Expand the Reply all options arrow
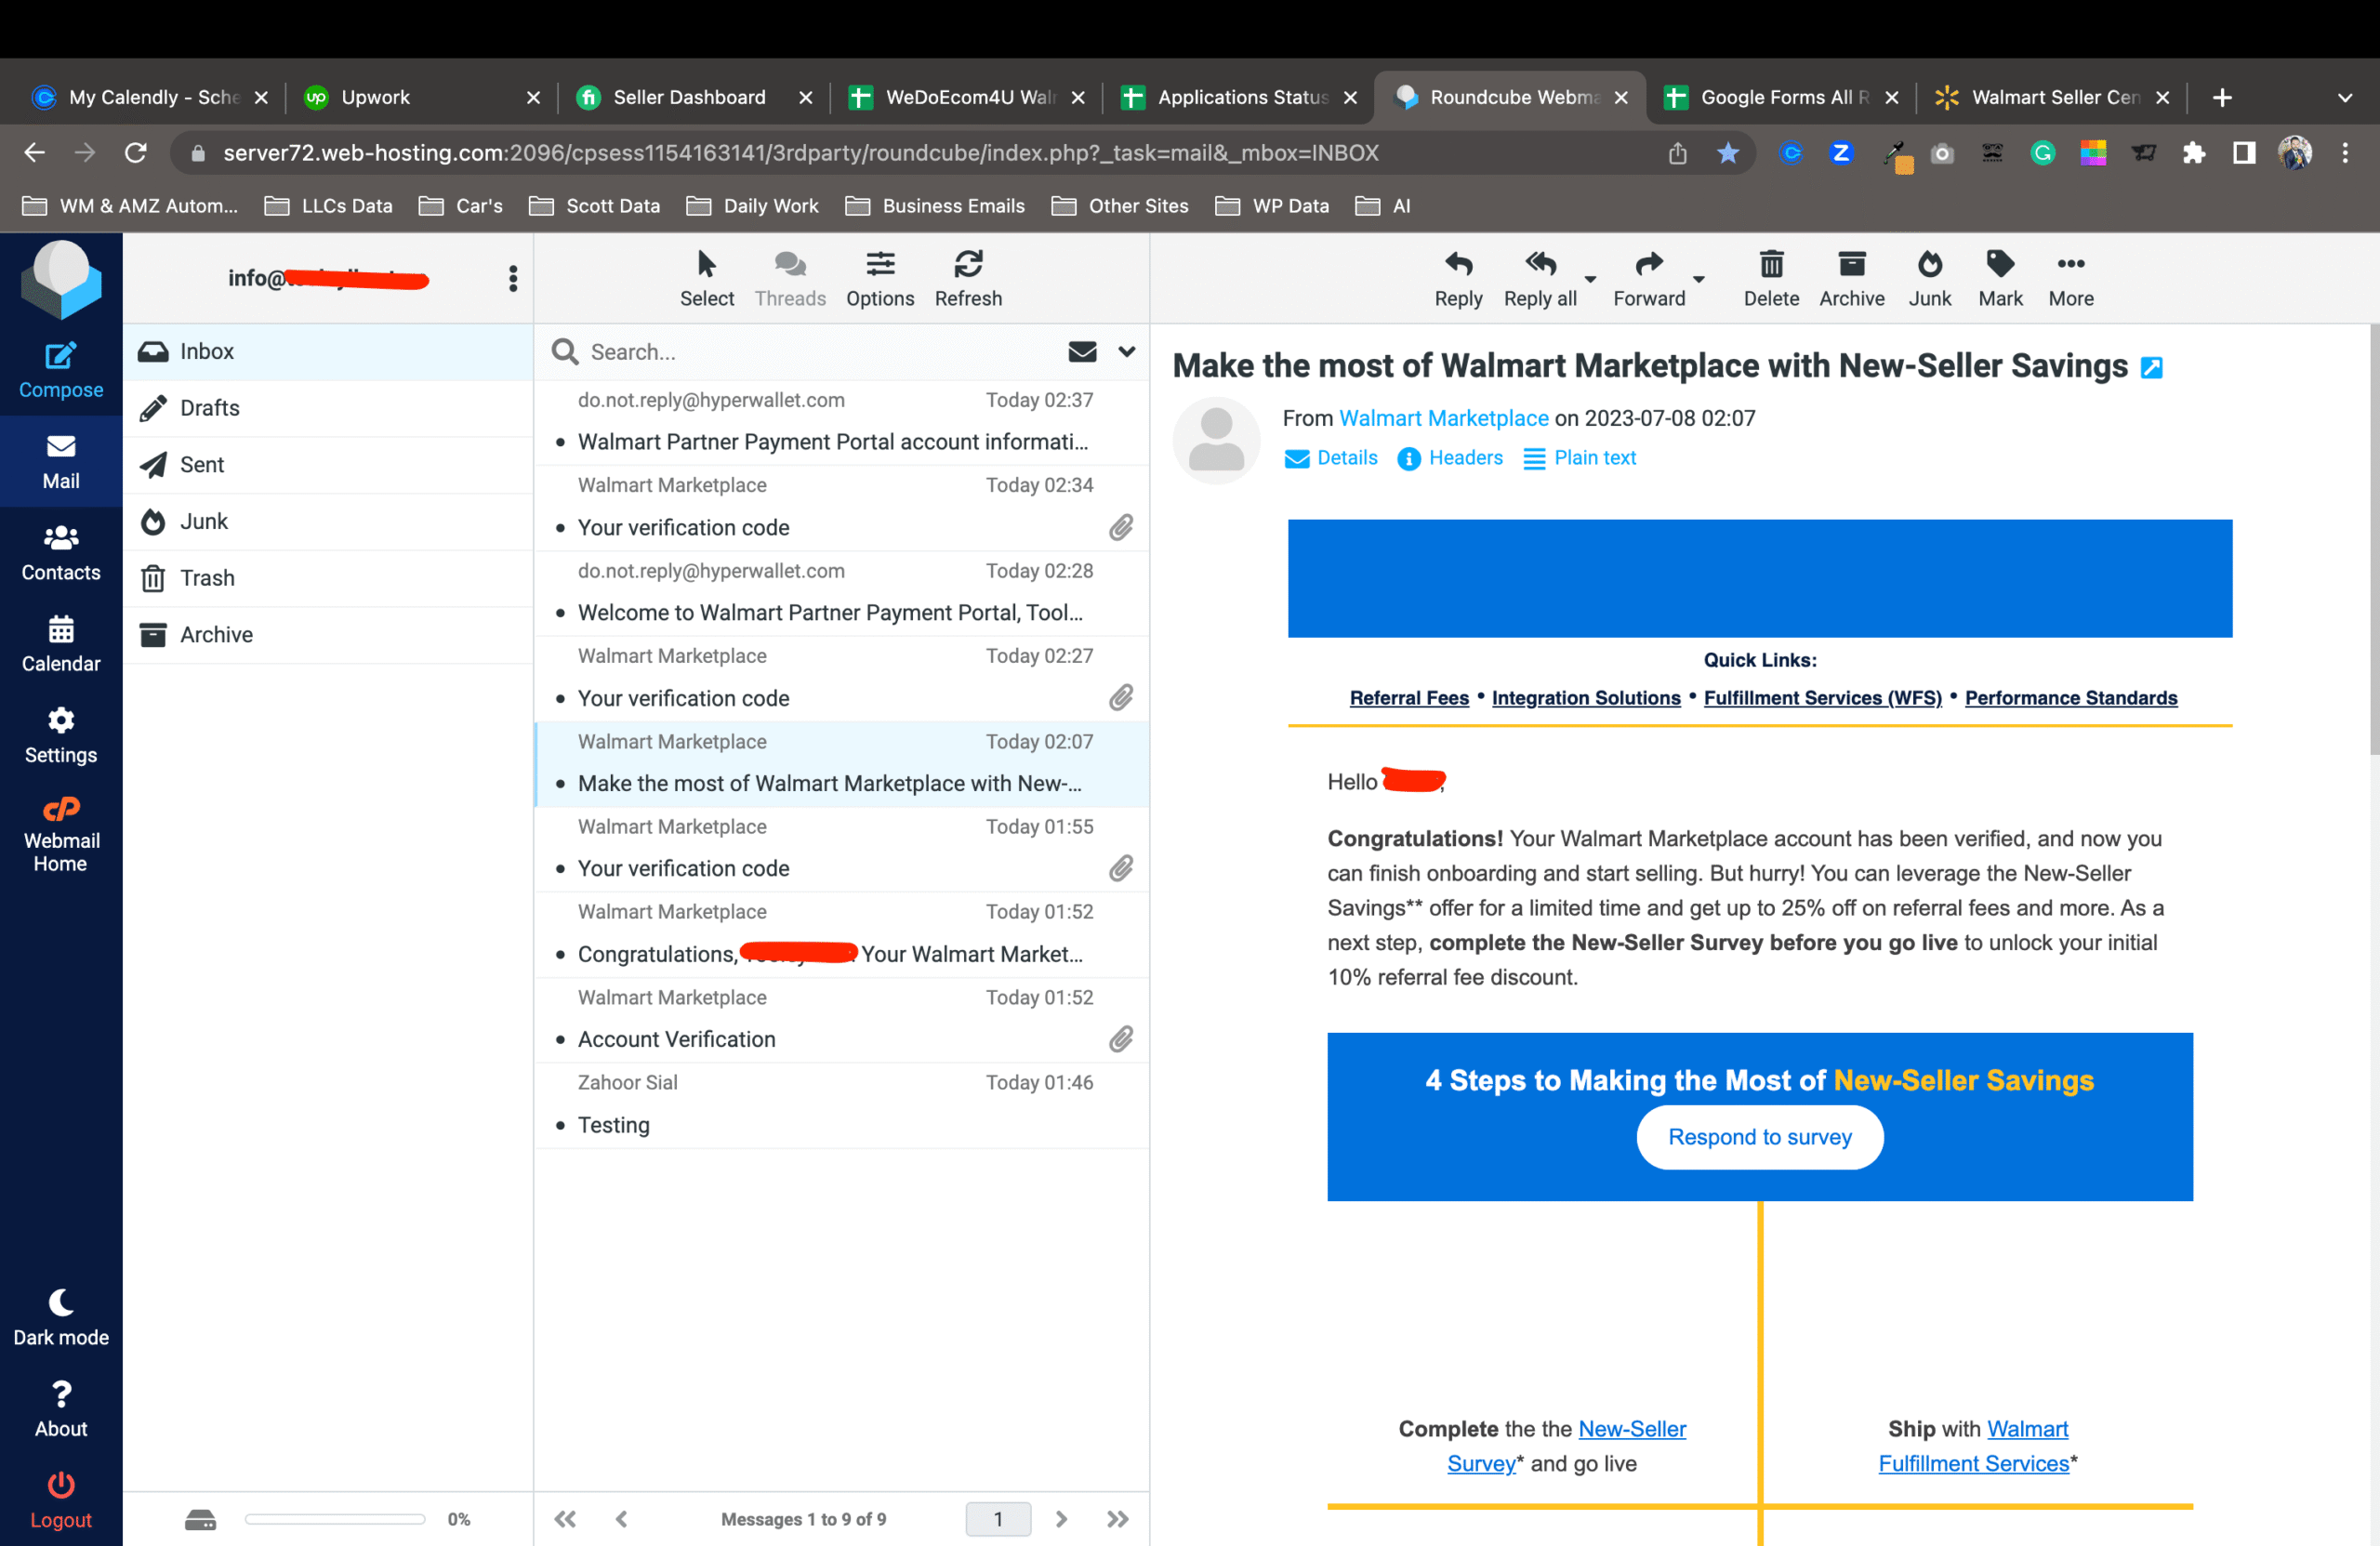This screenshot has height=1546, width=2380. point(1590,279)
